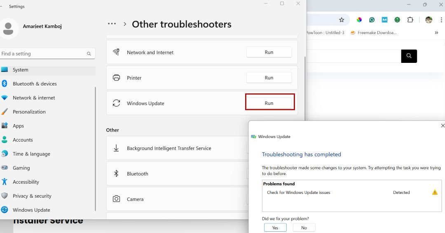Click Yes in troubleshooter dialog
Viewport: 445px width, 233px height.
coord(275,228)
